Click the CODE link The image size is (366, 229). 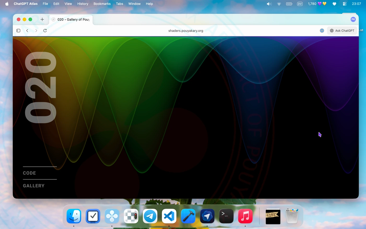[x=29, y=173]
